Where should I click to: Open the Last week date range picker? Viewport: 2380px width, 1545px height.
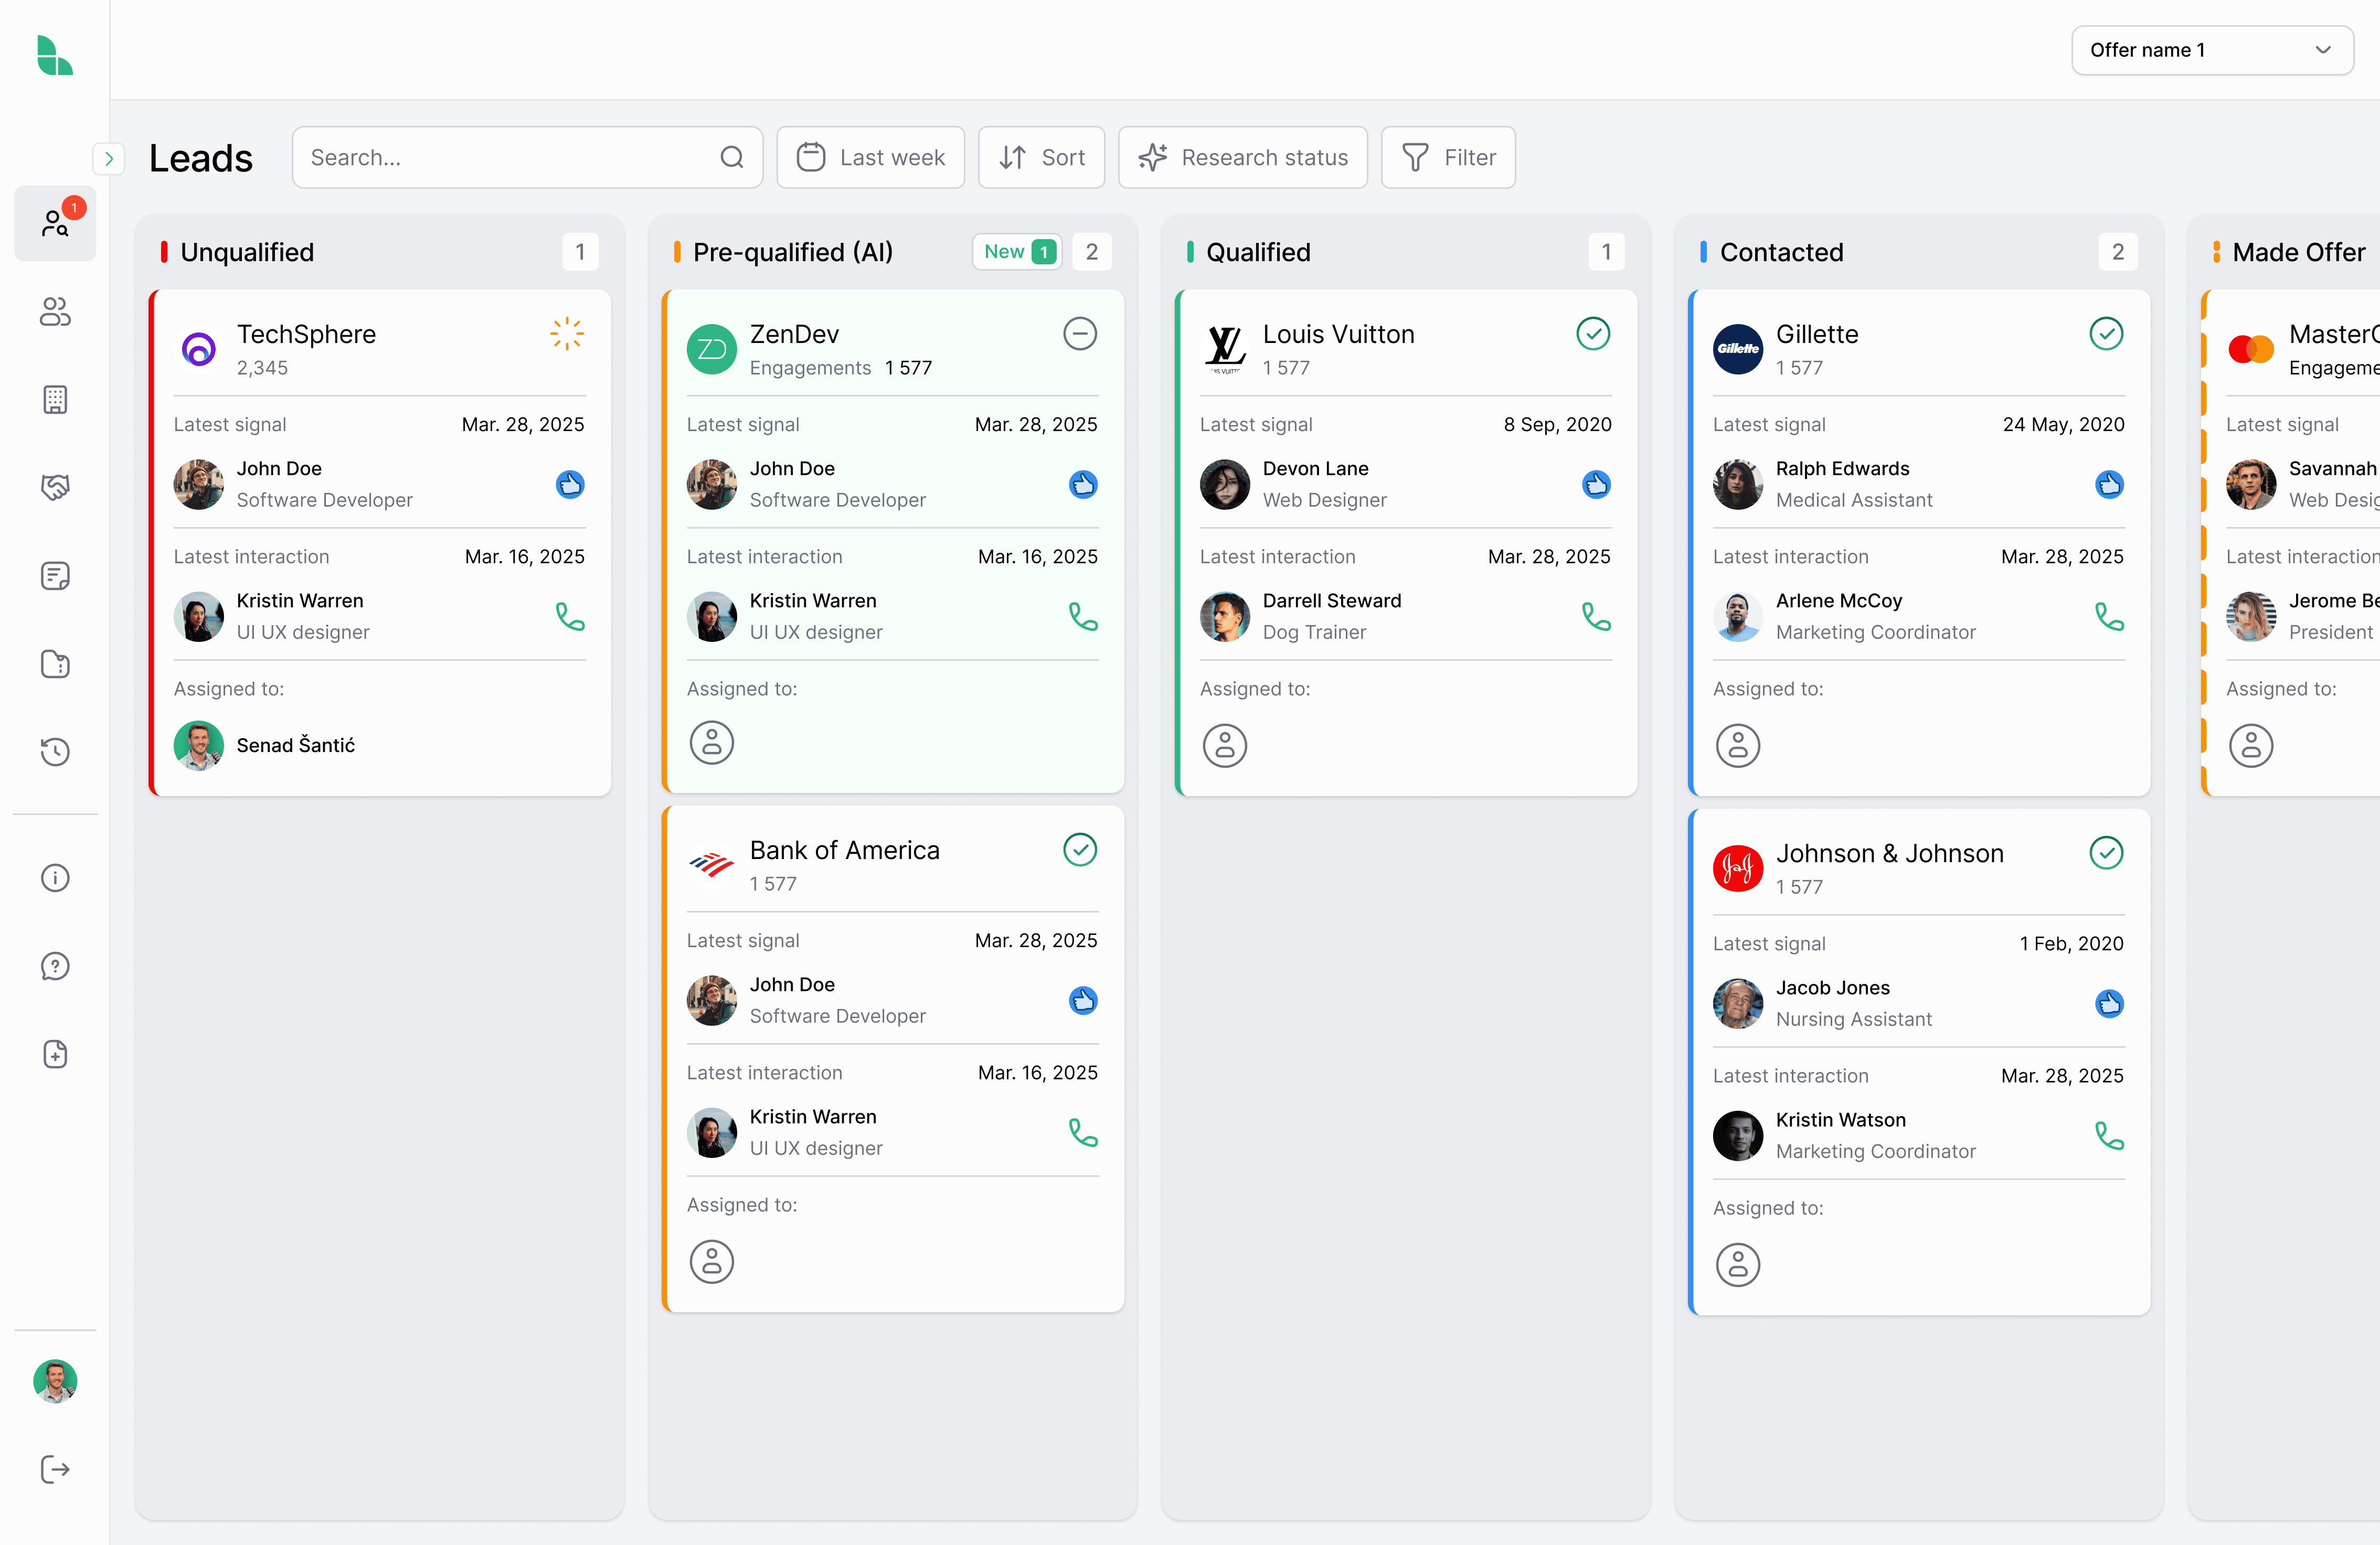(x=870, y=158)
